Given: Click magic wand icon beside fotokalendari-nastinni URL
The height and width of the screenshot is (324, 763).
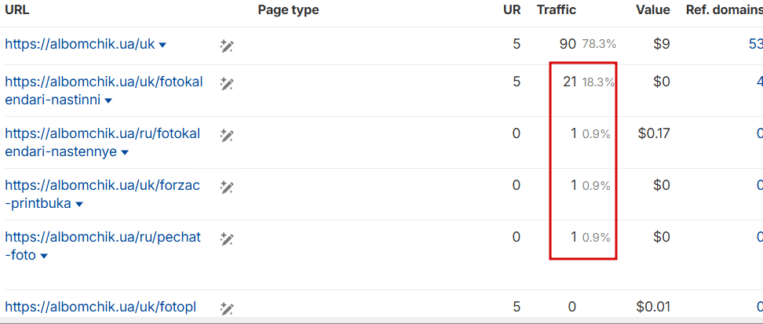Looking at the screenshot, I should (x=227, y=83).
